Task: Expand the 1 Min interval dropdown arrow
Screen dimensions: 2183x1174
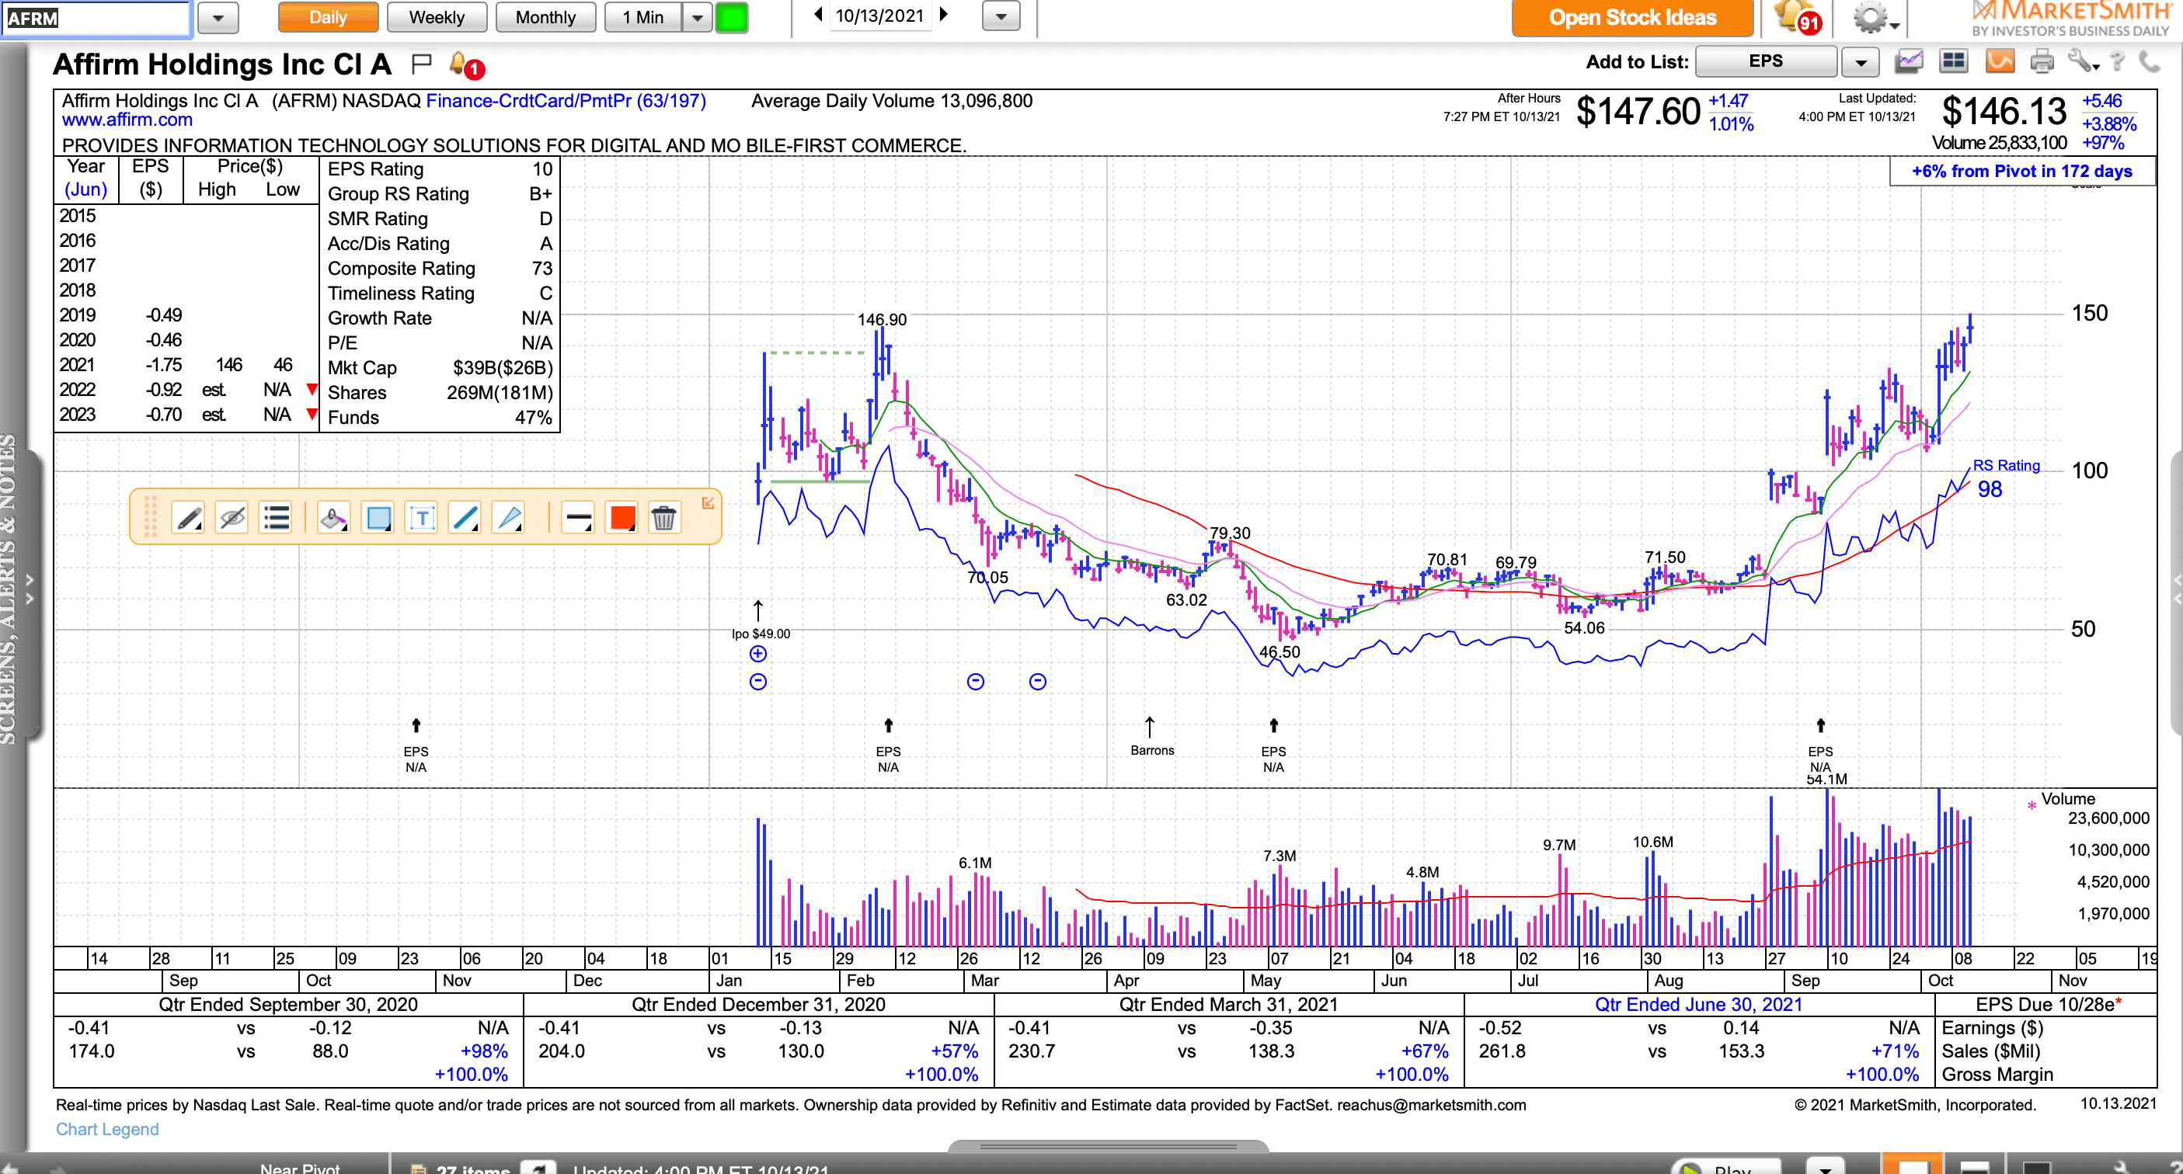Action: pyautogui.click(x=697, y=17)
